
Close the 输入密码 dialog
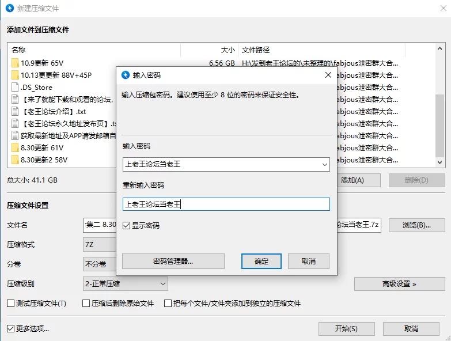pos(328,75)
